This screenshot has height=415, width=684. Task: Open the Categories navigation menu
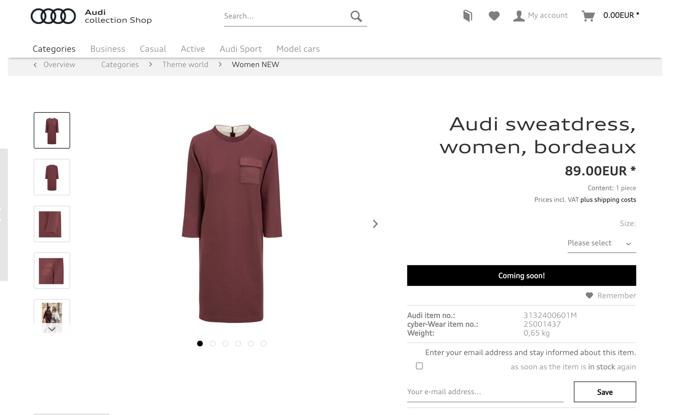(54, 49)
